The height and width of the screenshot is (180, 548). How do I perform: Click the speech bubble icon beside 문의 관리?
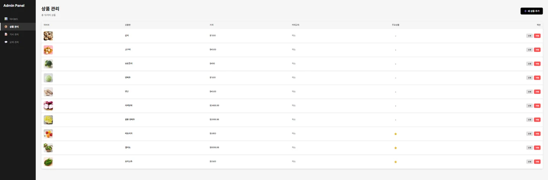6,42
